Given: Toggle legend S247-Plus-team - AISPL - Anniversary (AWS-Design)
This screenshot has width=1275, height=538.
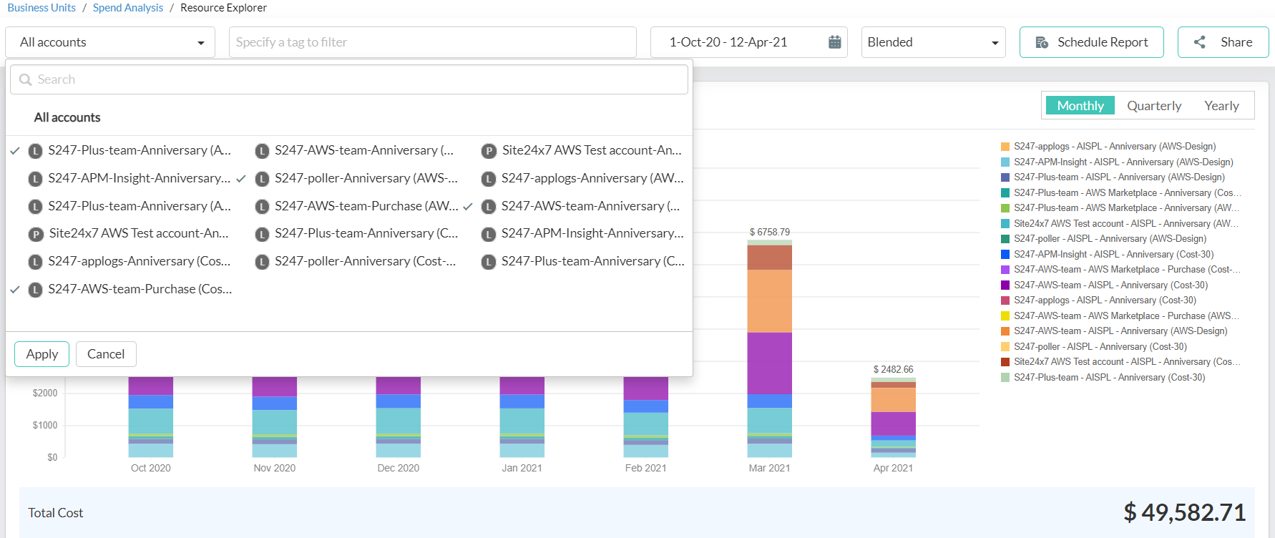Looking at the screenshot, I should pos(1119,177).
